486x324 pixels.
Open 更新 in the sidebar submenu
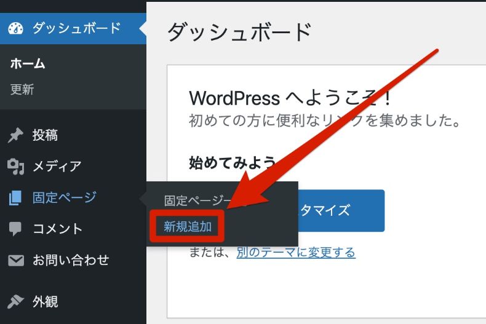[x=22, y=90]
